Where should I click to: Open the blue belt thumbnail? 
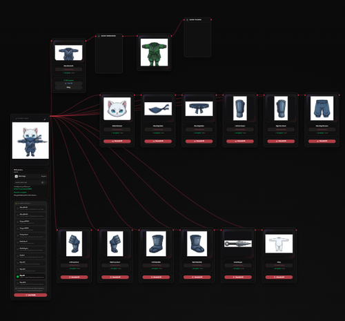(199, 108)
